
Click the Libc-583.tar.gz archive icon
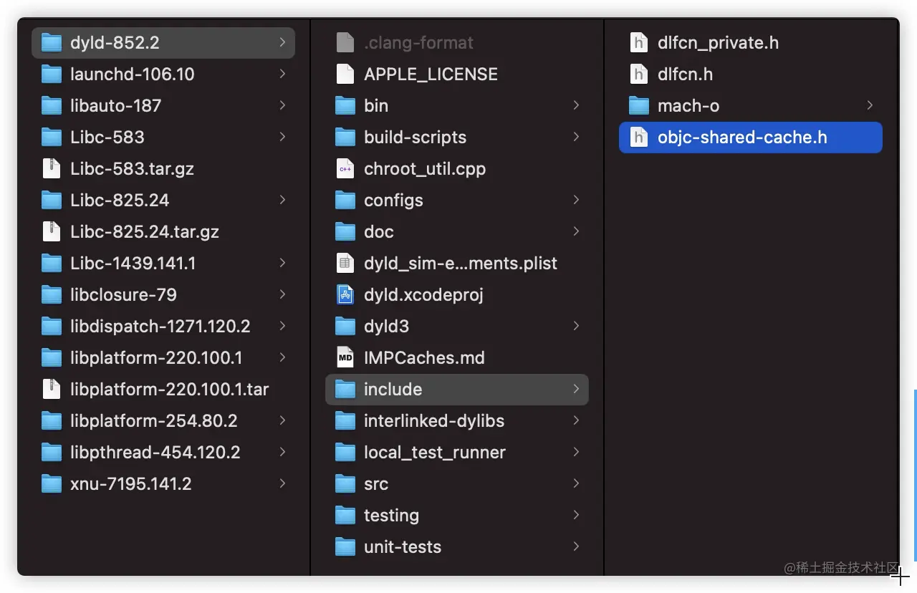[x=52, y=168]
